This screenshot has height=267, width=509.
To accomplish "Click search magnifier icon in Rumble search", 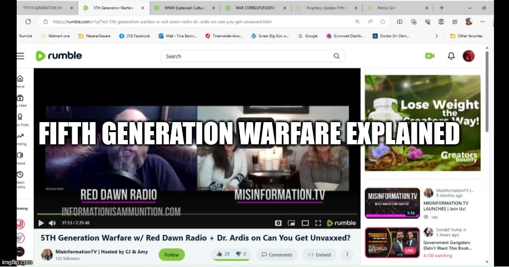I will click(x=336, y=56).
